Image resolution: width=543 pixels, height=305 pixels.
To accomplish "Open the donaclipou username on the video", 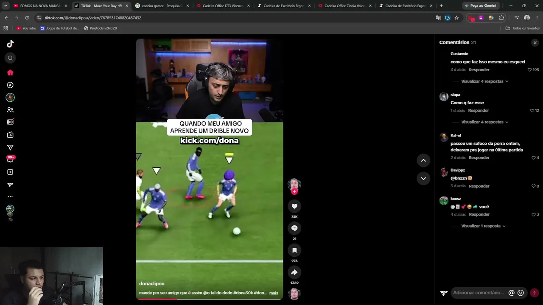I will point(152,283).
